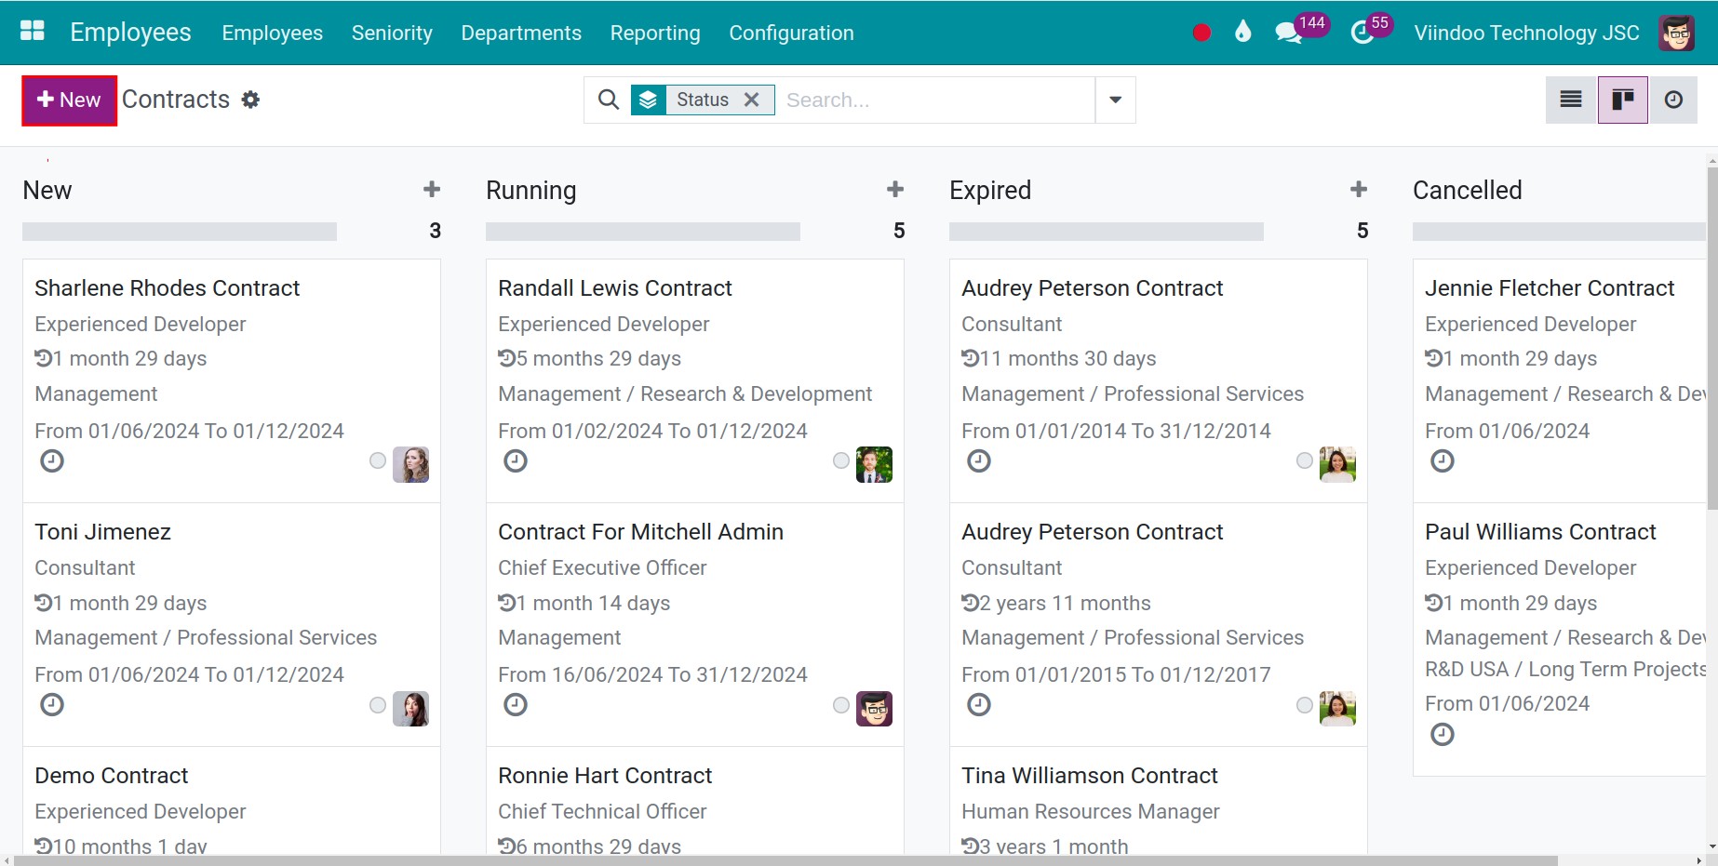This screenshot has height=866, width=1718.
Task: Open the Employees menu
Action: coord(272,33)
